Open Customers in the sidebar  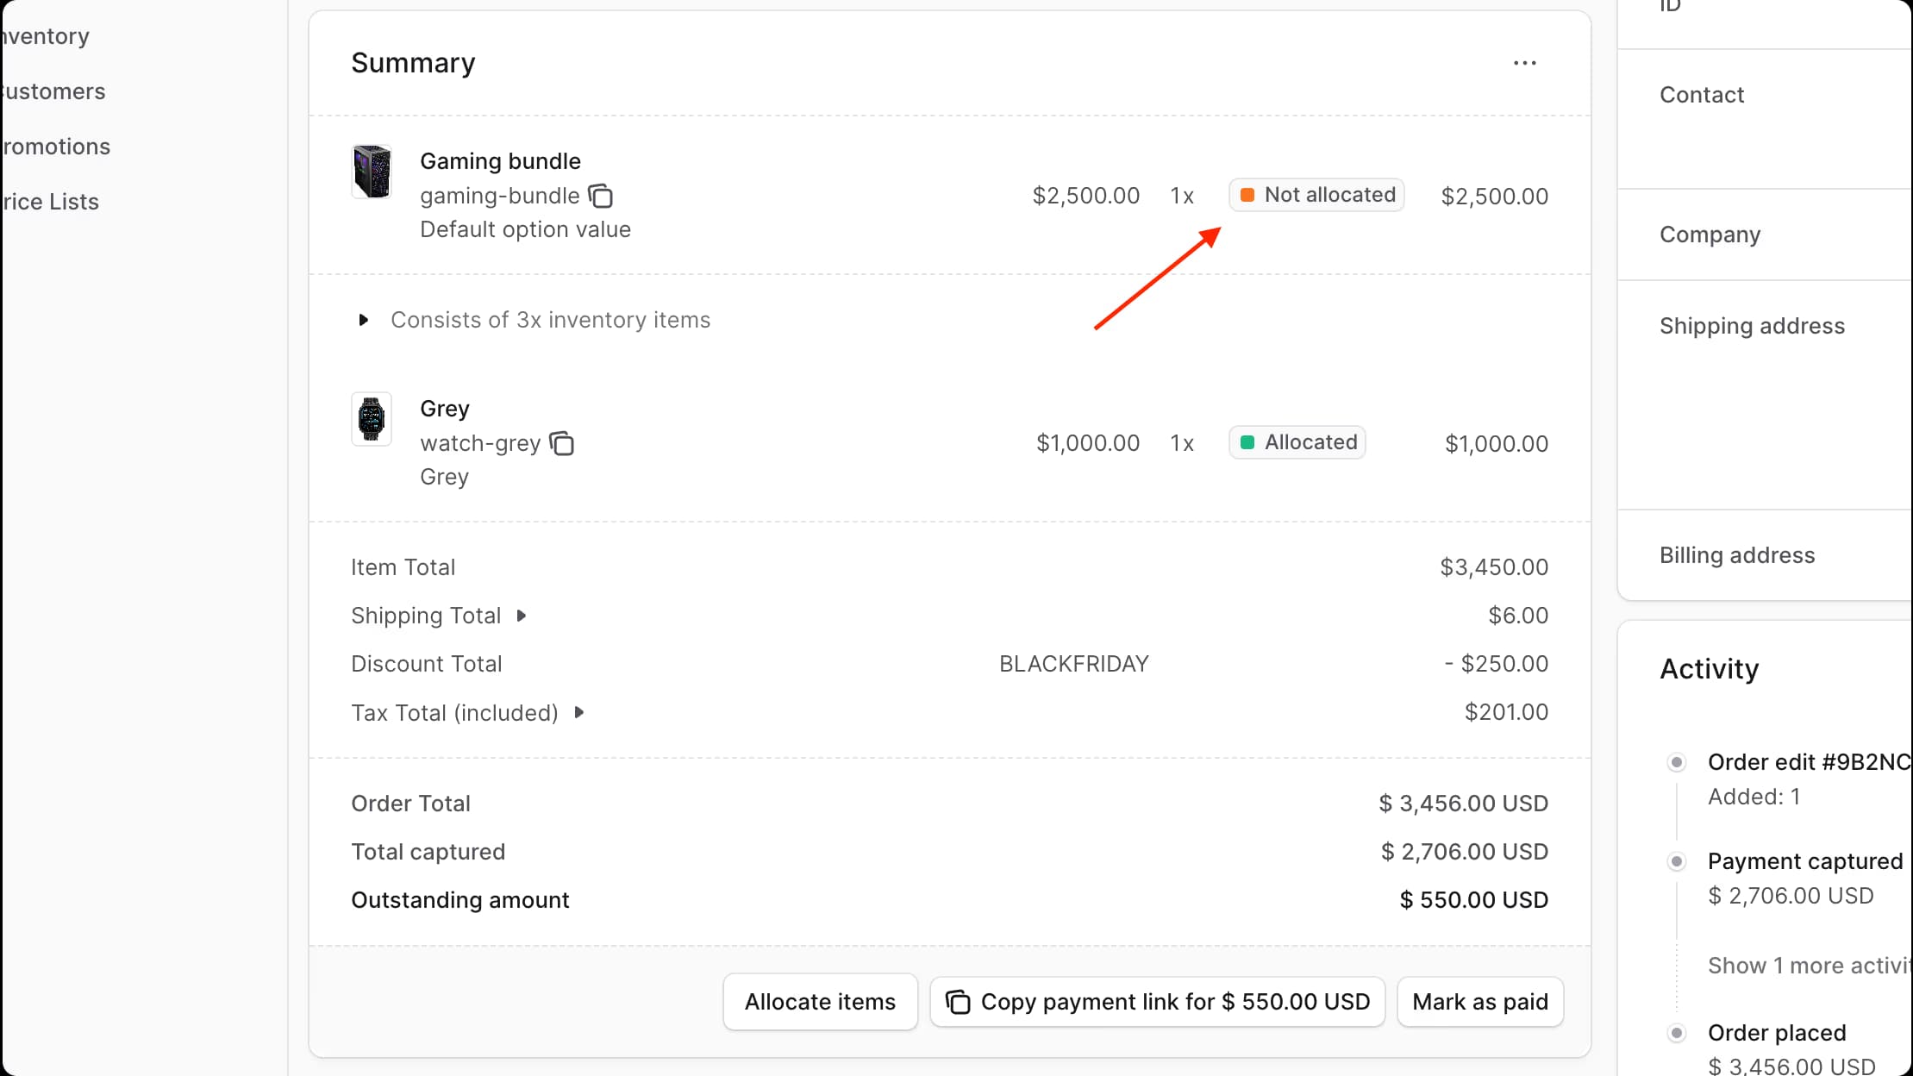(x=53, y=91)
